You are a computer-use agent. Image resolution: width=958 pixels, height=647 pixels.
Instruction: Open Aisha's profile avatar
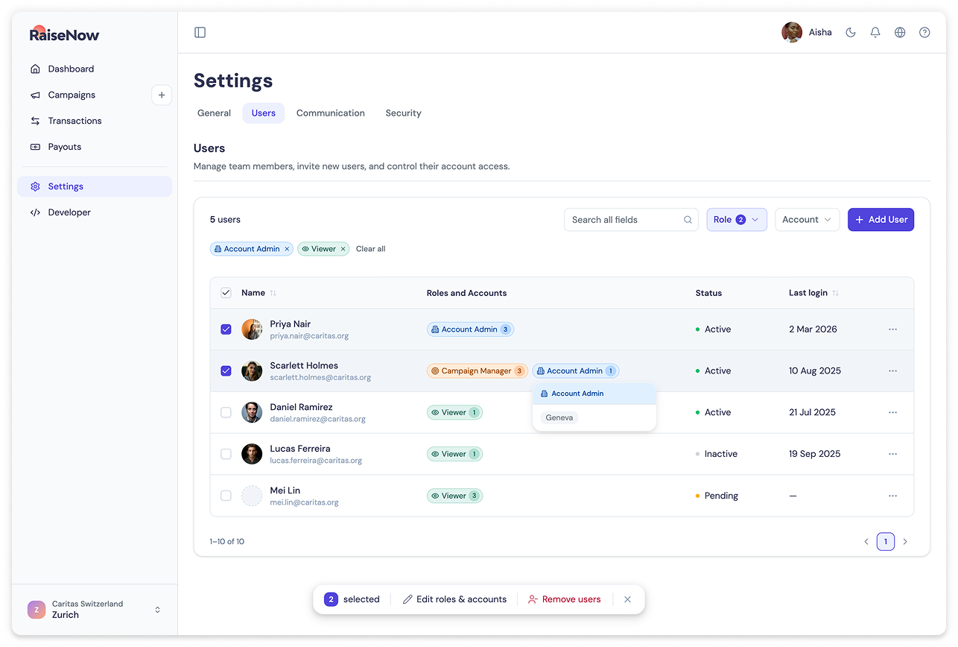click(792, 32)
